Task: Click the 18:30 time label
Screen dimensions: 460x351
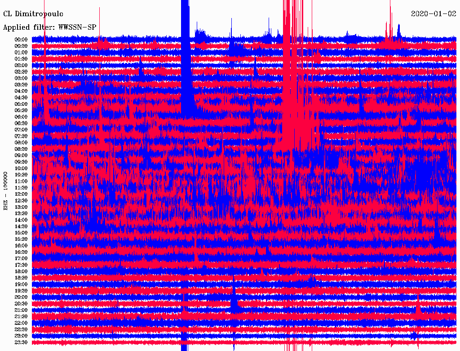Action: [21, 278]
